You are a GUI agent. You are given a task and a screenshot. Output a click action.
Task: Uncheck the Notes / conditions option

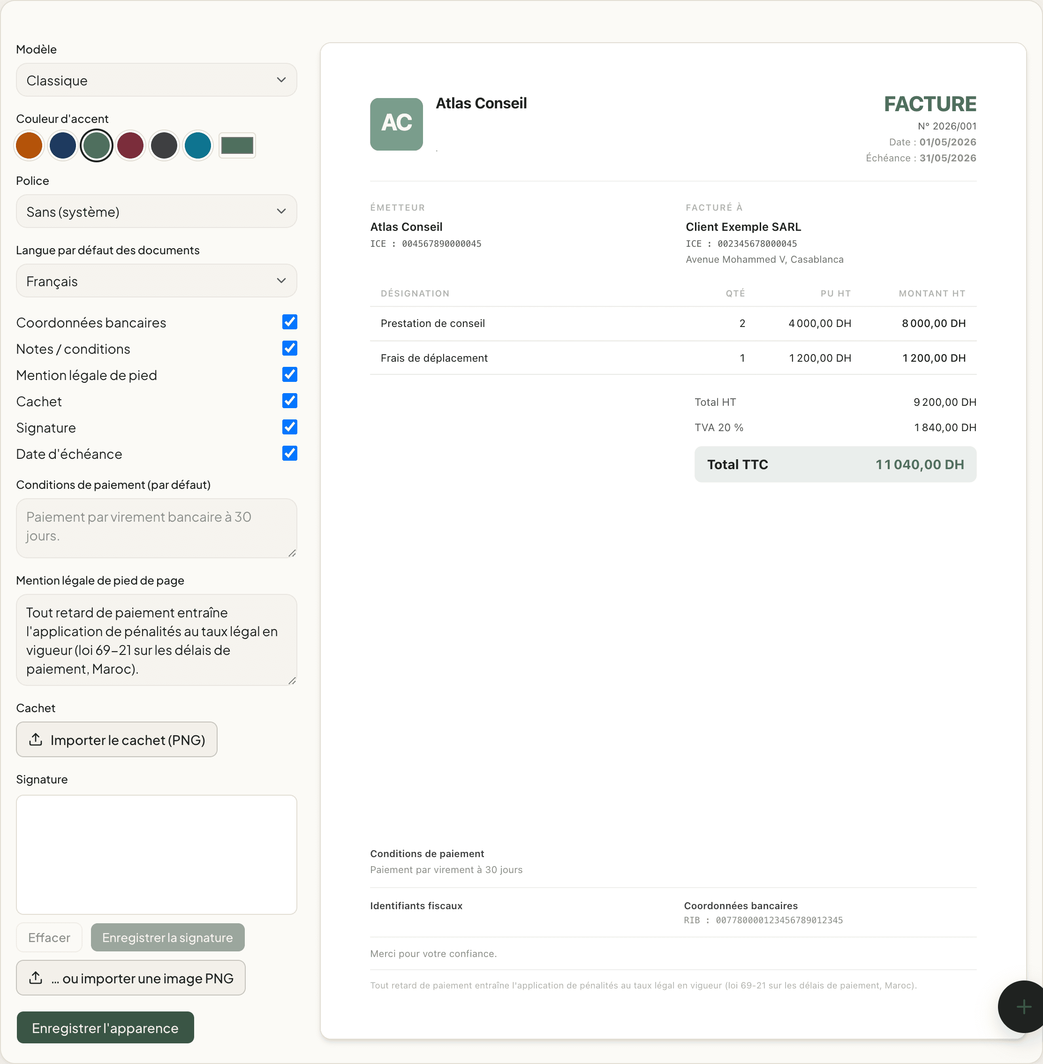pos(290,349)
